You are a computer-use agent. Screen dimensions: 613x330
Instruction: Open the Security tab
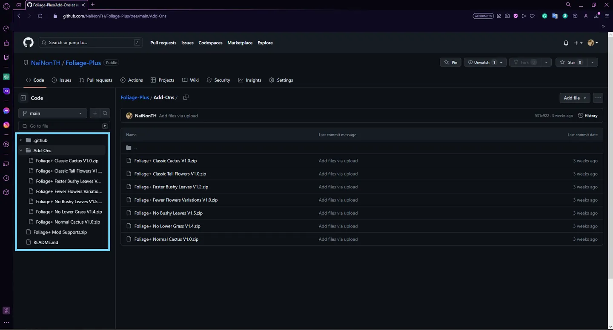[218, 80]
